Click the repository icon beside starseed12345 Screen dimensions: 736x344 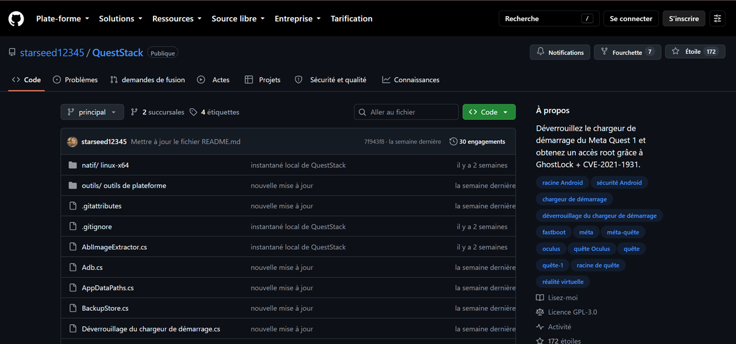click(x=12, y=52)
